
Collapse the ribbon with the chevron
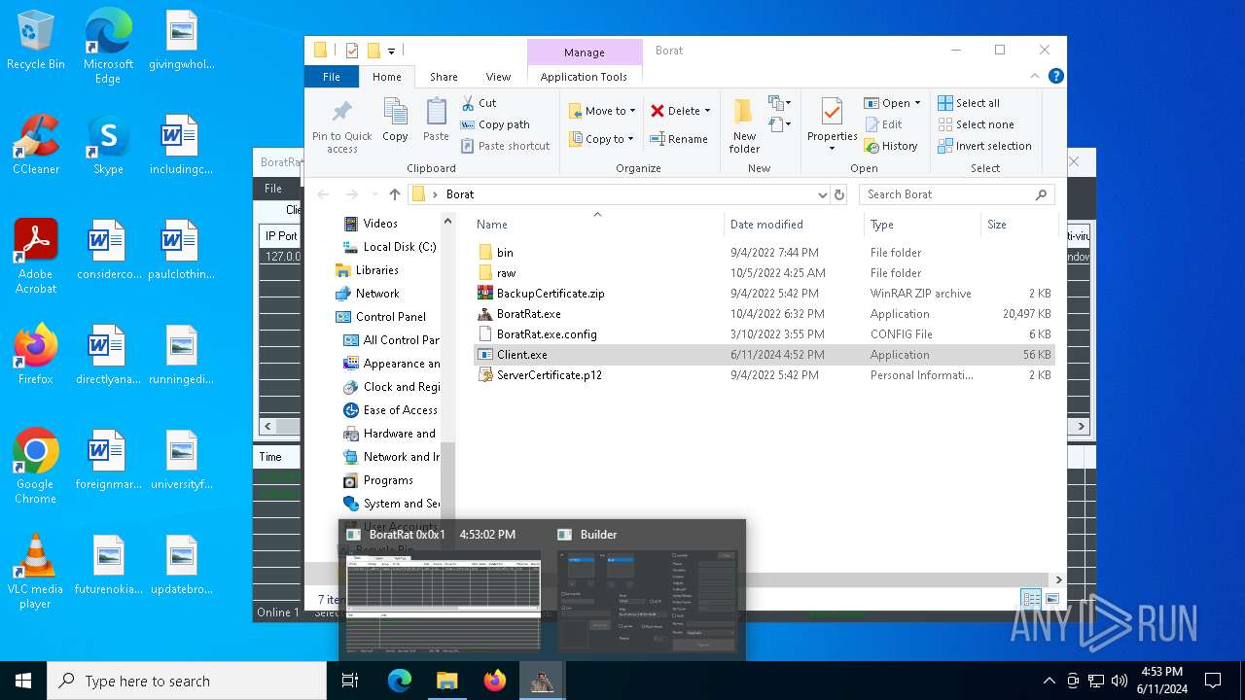(x=1034, y=76)
